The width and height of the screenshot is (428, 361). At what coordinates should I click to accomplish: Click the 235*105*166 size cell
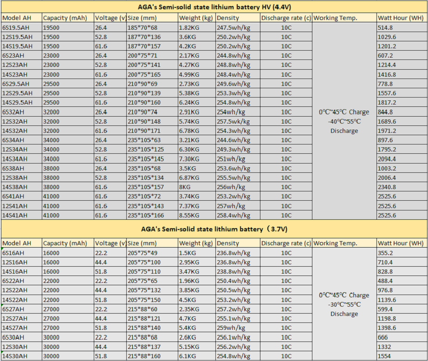pos(152,215)
